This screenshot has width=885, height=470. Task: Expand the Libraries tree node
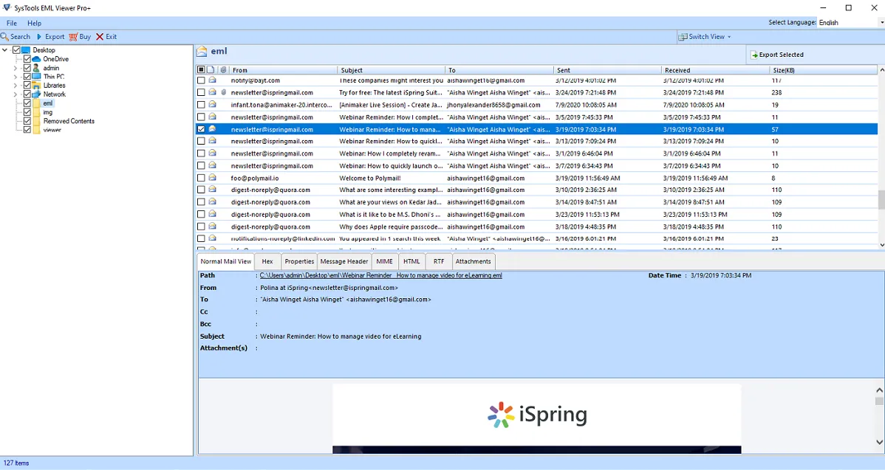pyautogui.click(x=15, y=86)
